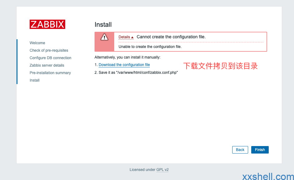Go to Check of pre-requisites step
Screen dimensions: 294x180
(49, 50)
